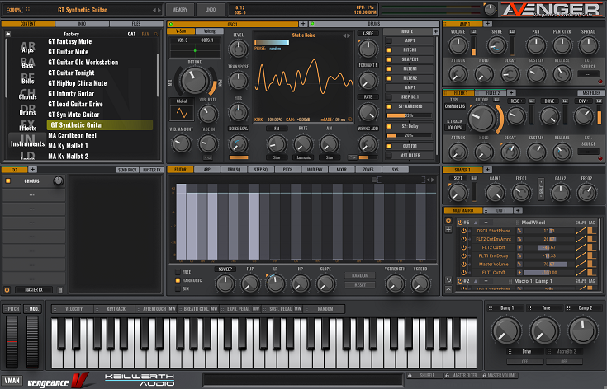Viewport: 607px width, 389px height.
Task: Open the RATE Harmonic dropdown
Action: point(303,157)
